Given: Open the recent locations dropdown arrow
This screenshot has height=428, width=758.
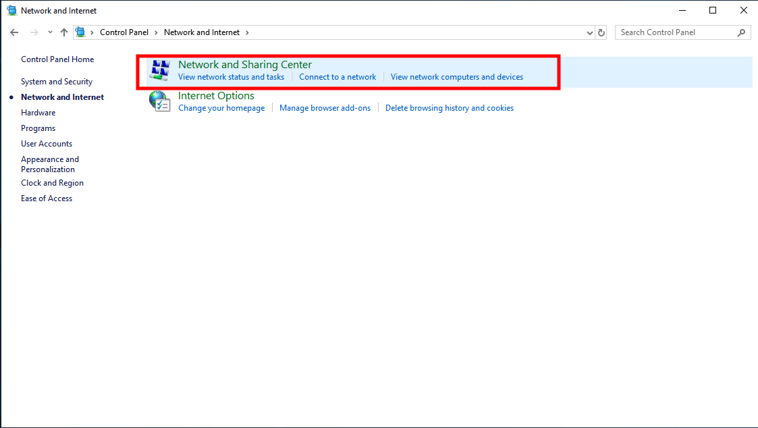Looking at the screenshot, I should [x=50, y=32].
